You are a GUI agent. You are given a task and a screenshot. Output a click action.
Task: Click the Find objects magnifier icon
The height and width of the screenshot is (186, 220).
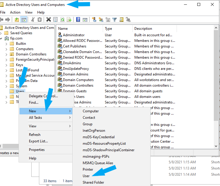click(121, 19)
